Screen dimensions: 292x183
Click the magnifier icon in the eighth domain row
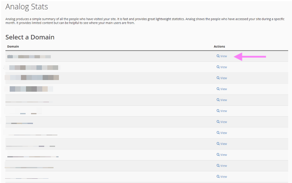coord(218,133)
